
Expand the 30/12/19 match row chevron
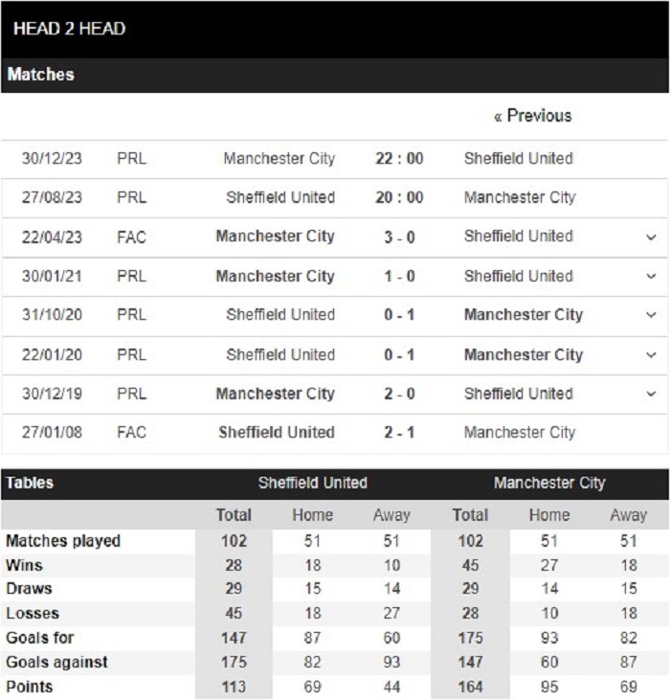pyautogui.click(x=651, y=395)
